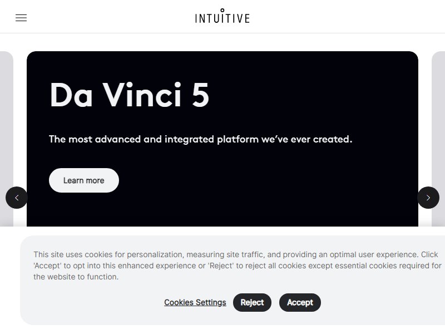The image size is (445, 334).
Task: Select the Da Vinci 5 heading
Action: click(130, 95)
